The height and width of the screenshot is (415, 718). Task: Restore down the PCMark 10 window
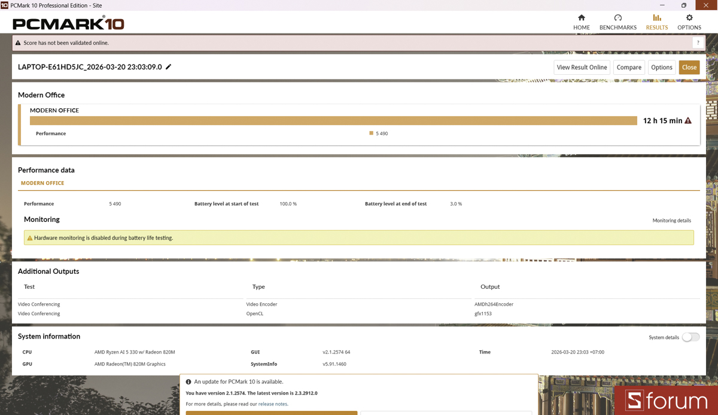coord(684,5)
